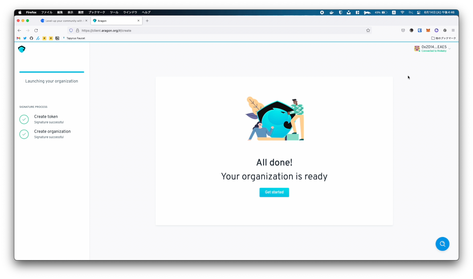Open macOS Control Center in menu bar
The width and height of the screenshot is (473, 279).
tap(418, 12)
